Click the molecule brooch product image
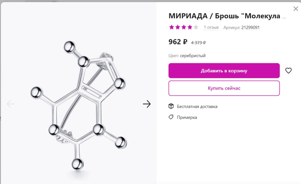Image resolution: width=301 pixels, height=184 pixels. point(78,102)
